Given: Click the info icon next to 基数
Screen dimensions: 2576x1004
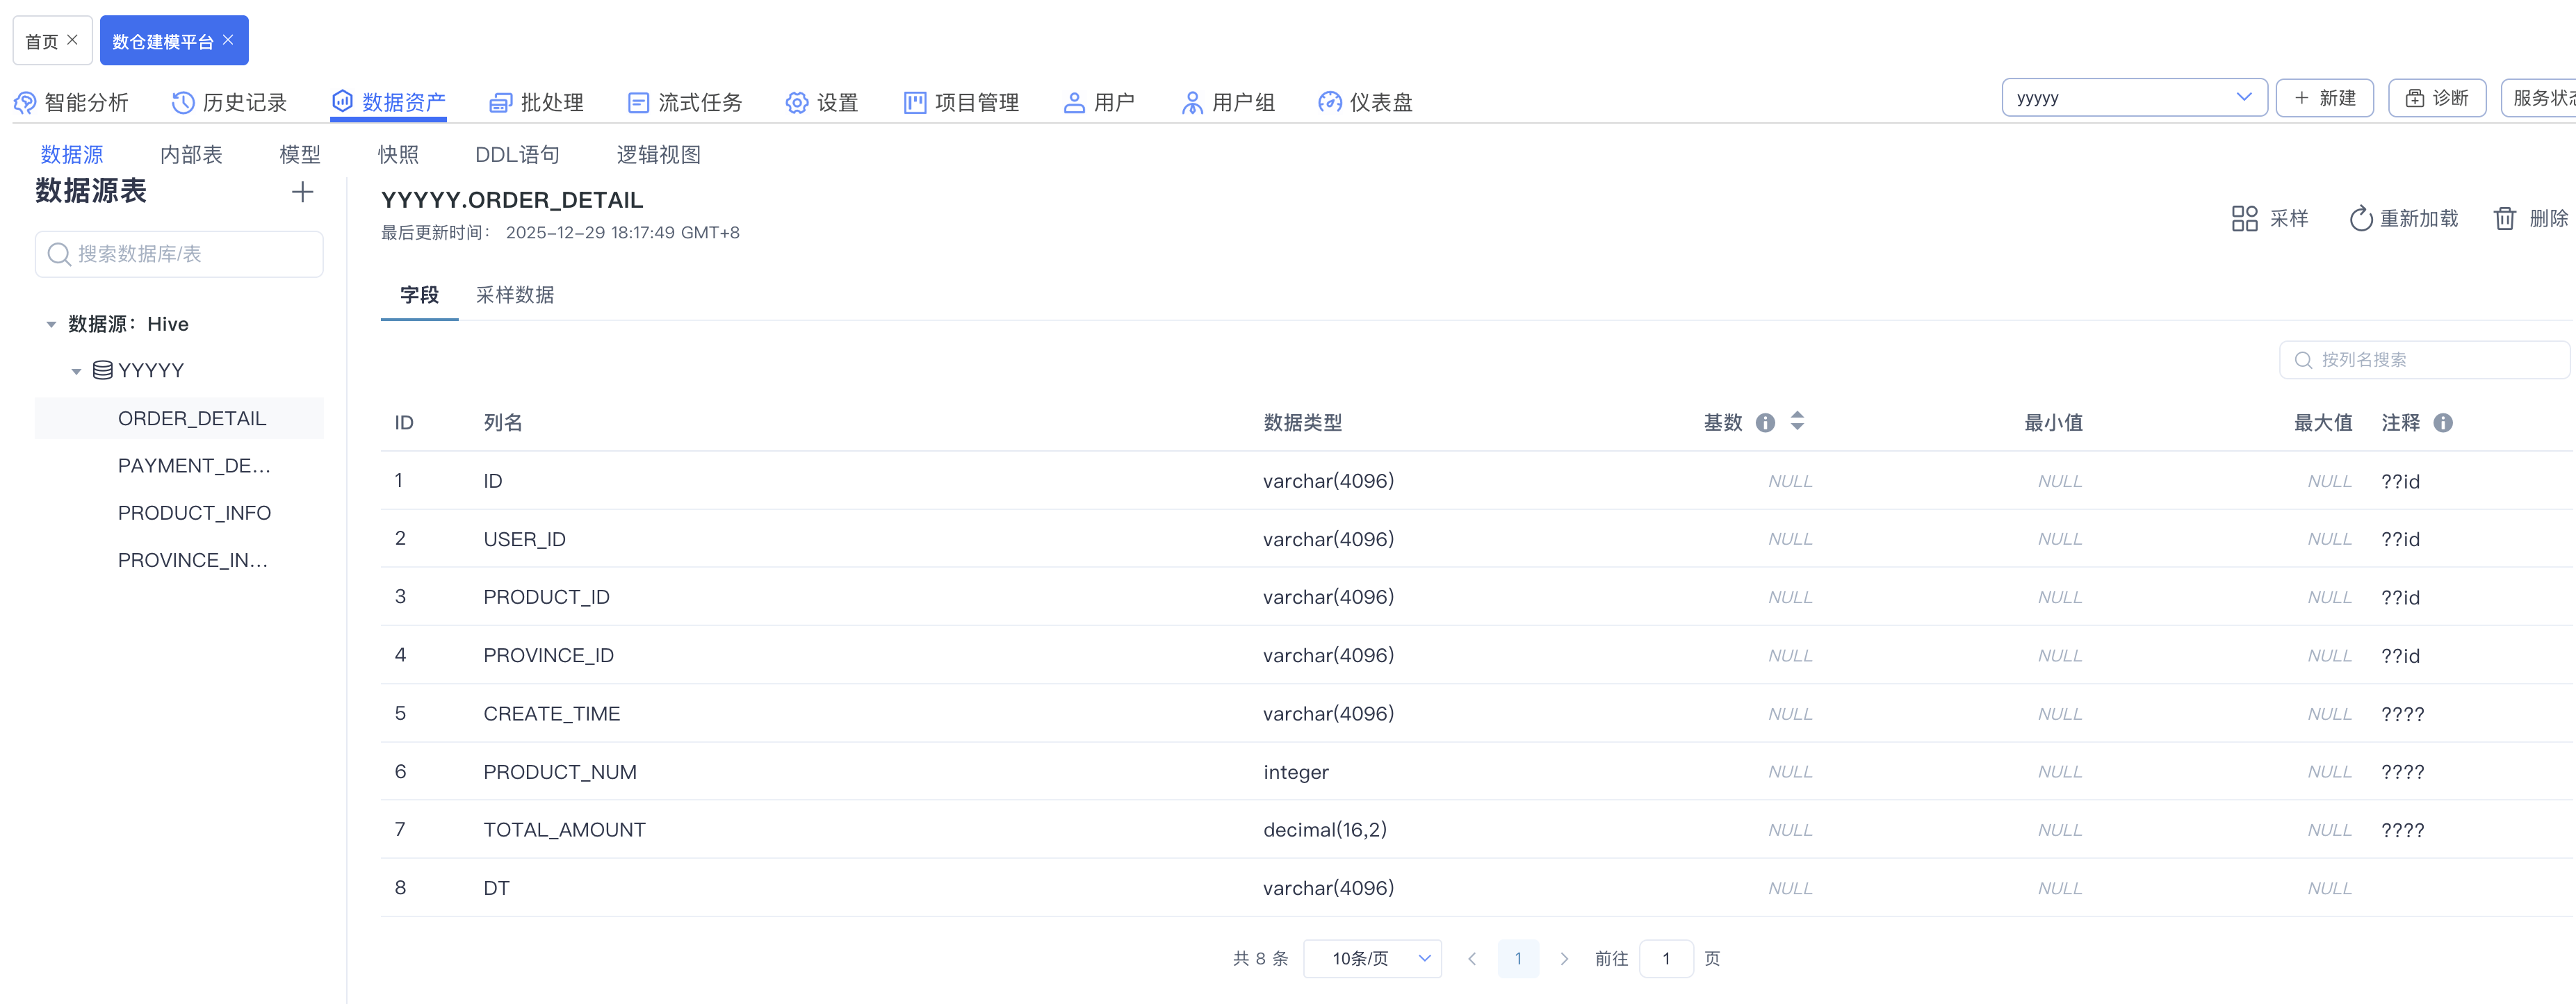Looking at the screenshot, I should click(x=1765, y=423).
